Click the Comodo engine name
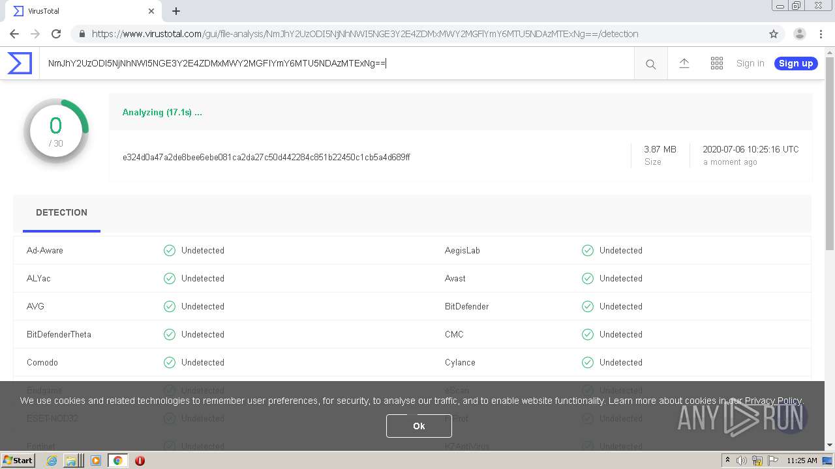The width and height of the screenshot is (835, 469). (42, 362)
